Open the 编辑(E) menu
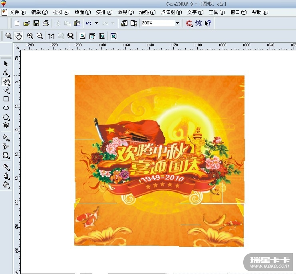296x274 pixels. click(40, 12)
